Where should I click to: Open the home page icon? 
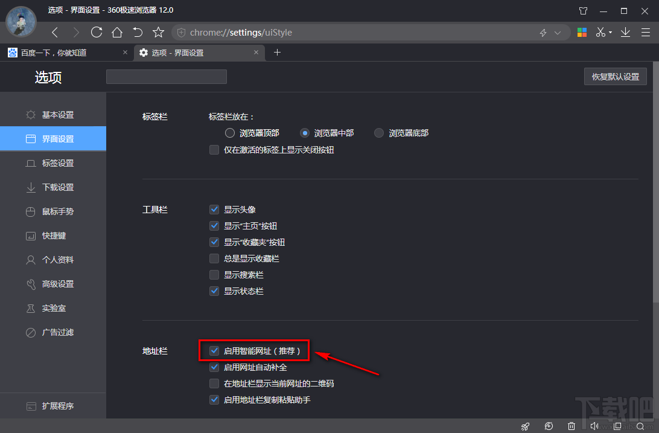(x=117, y=33)
